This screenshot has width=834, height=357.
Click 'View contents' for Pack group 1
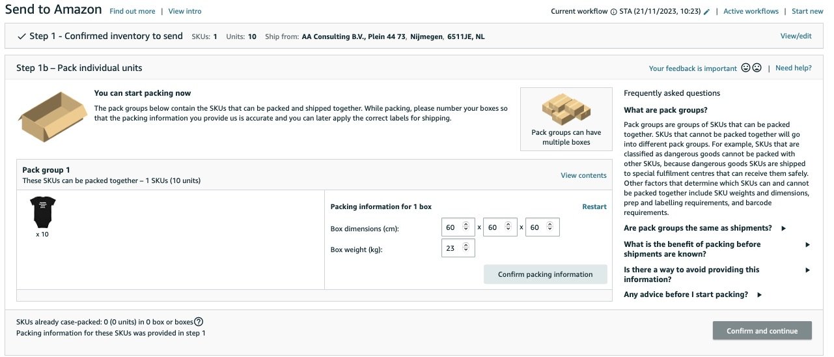click(x=583, y=175)
